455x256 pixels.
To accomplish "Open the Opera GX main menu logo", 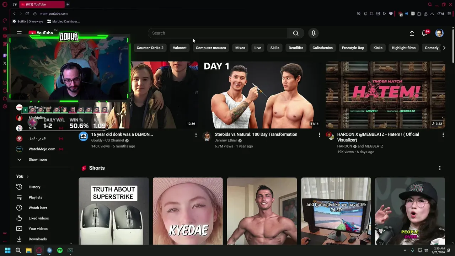I will click(5, 4).
